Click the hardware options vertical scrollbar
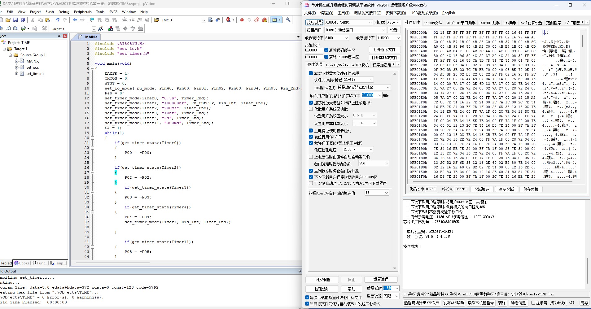This screenshot has width=591, height=309. [395, 171]
